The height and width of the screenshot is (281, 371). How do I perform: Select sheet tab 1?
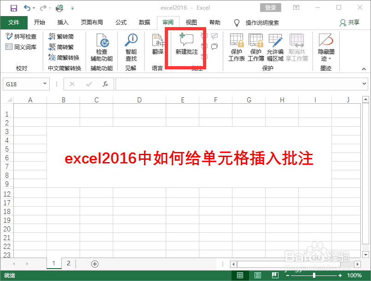[x=54, y=263]
